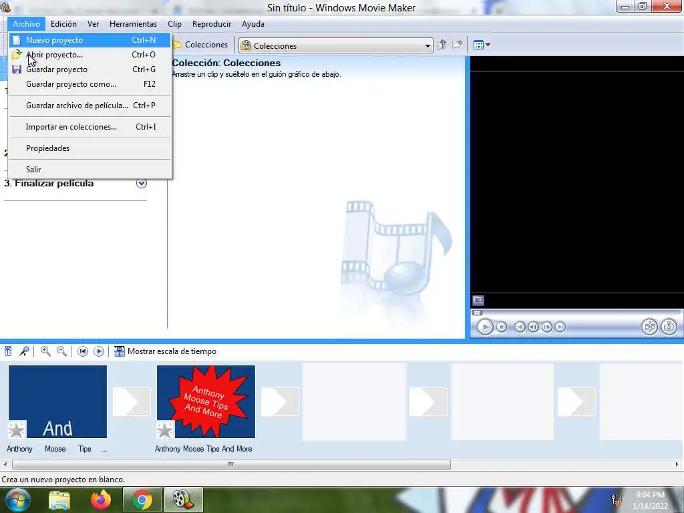Choose Importar en colecciones... entry
684x513 pixels.
(x=90, y=127)
